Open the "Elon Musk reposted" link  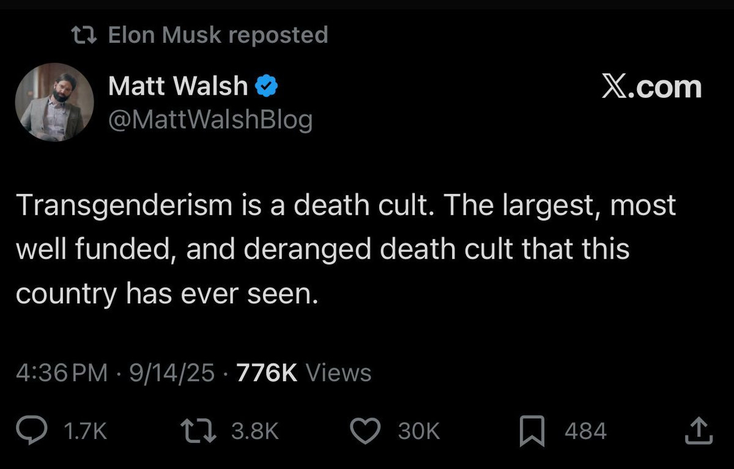coord(218,35)
